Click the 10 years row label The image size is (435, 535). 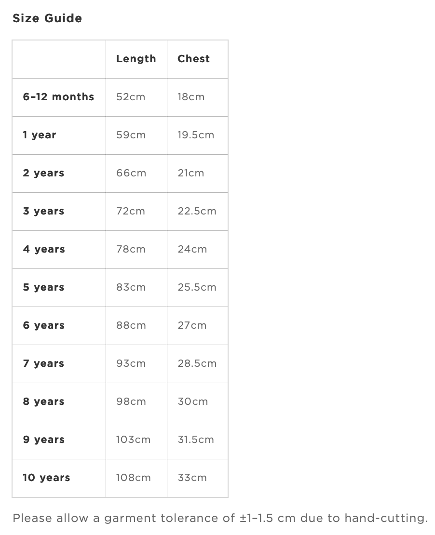[x=46, y=478]
